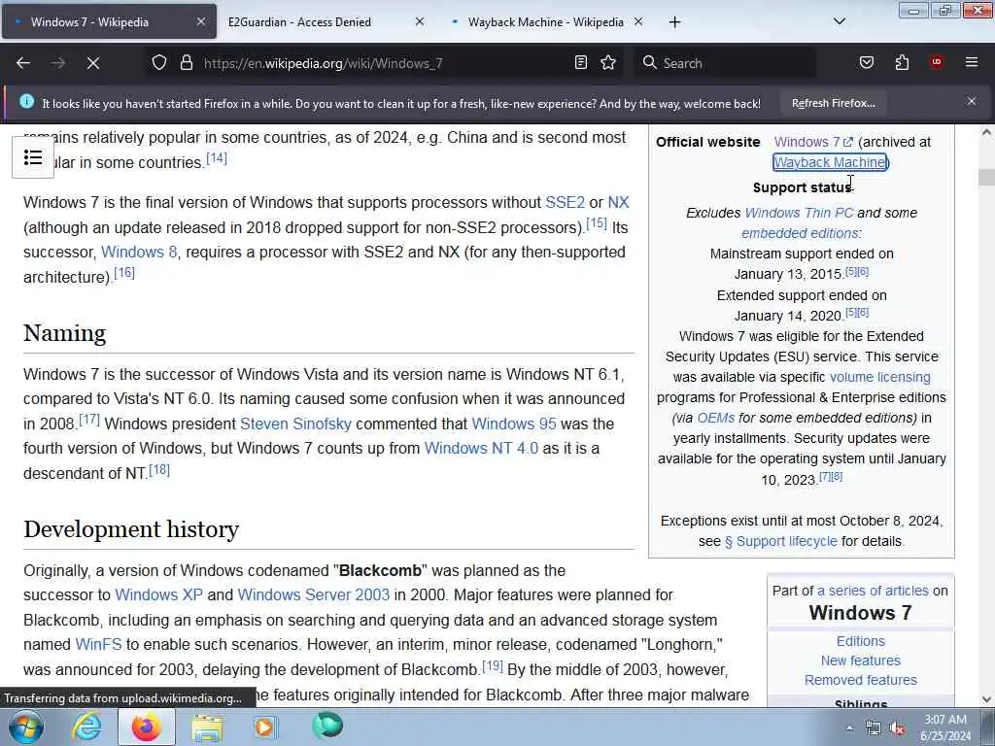
Task: Click the Wayback Machine link in infobox
Action: point(830,162)
